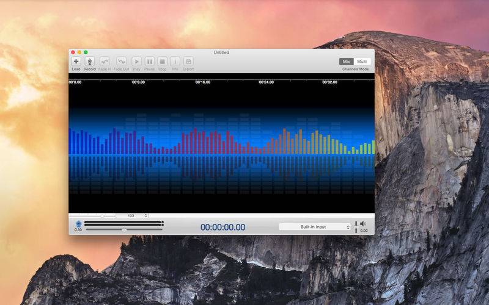Click the output volume speaker icon
Viewport: 489px width, 305px height.
pyautogui.click(x=363, y=223)
